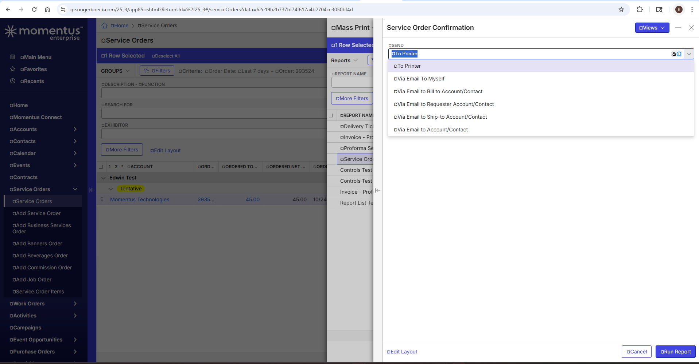Toggle select-all checkbox in Service Orders grid
Image resolution: width=699 pixels, height=364 pixels.
point(101,167)
